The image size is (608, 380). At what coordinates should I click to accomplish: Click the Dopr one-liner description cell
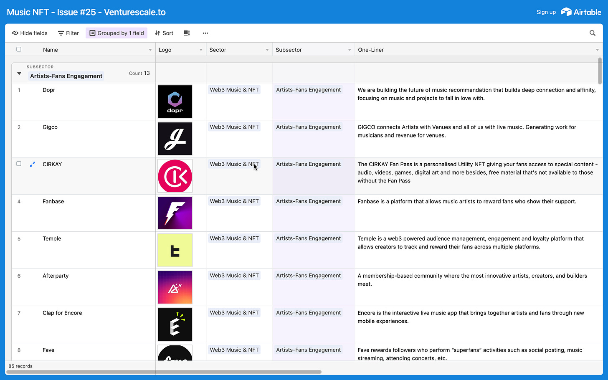coord(479,101)
